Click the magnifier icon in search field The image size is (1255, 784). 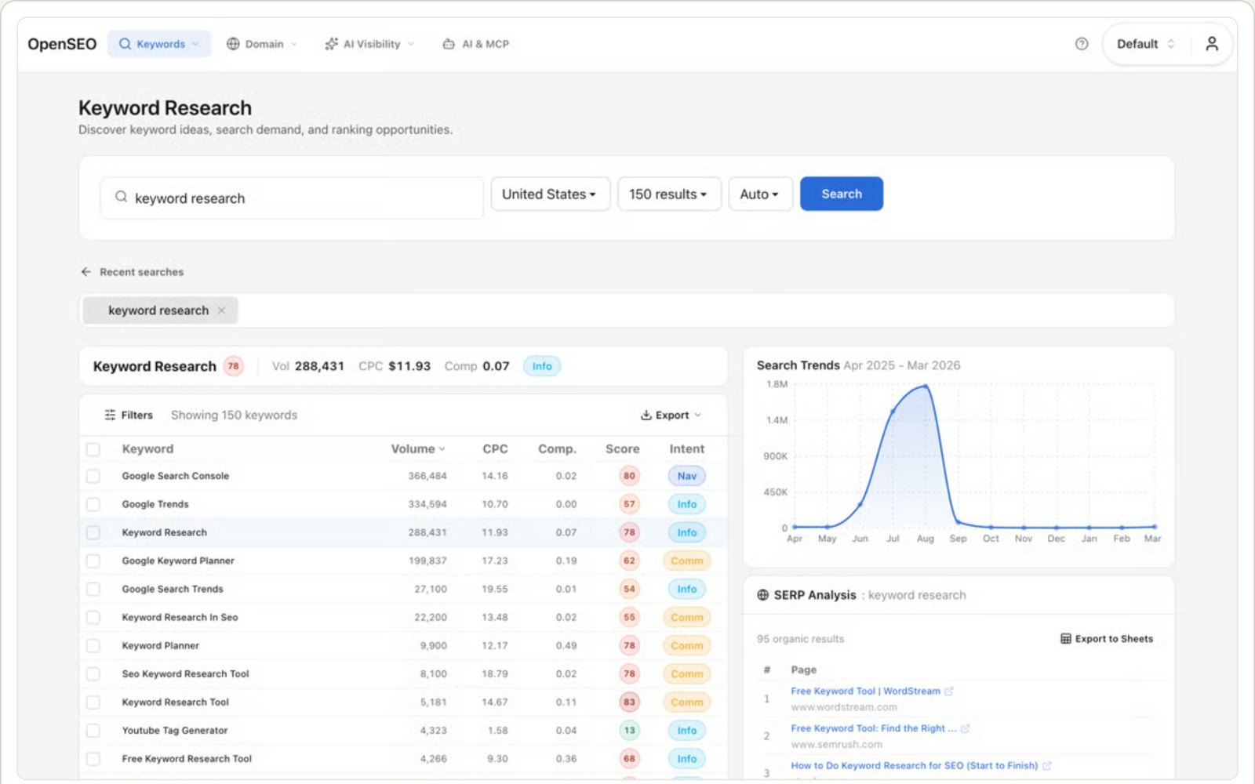tap(121, 197)
